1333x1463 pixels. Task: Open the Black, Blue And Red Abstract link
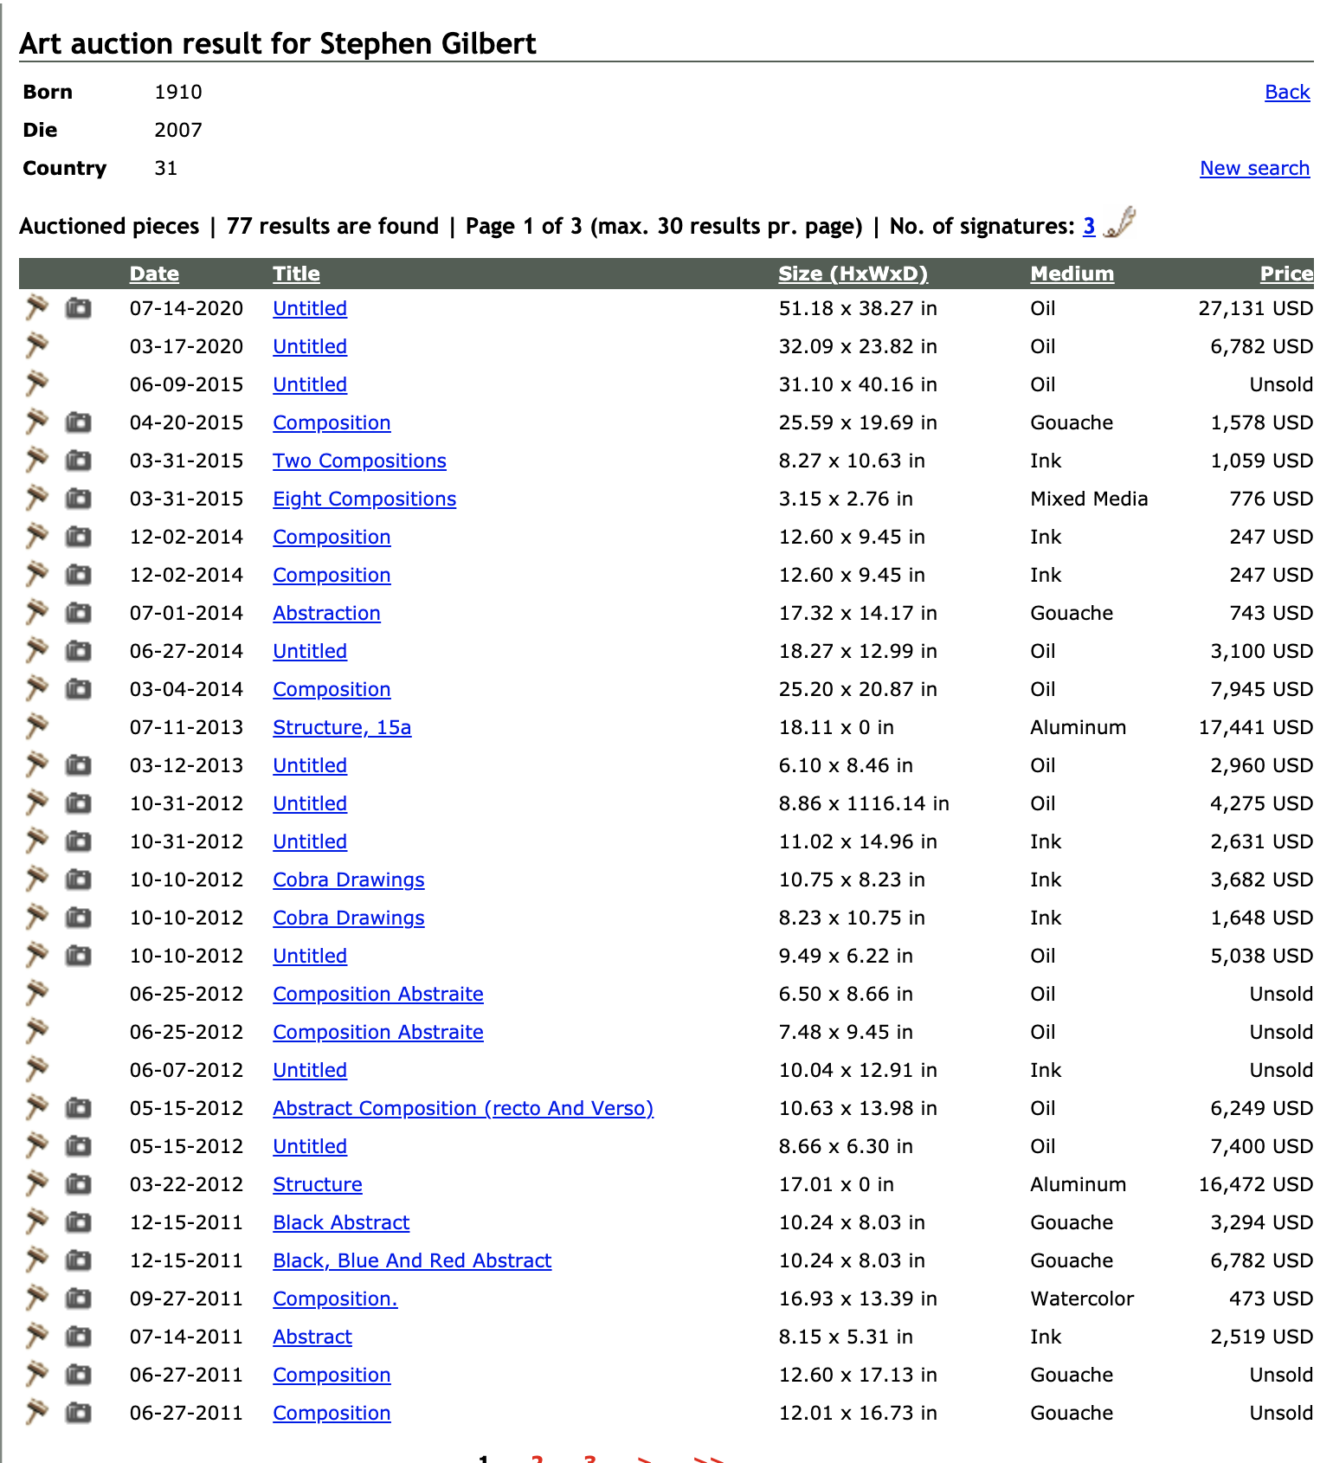click(412, 1260)
